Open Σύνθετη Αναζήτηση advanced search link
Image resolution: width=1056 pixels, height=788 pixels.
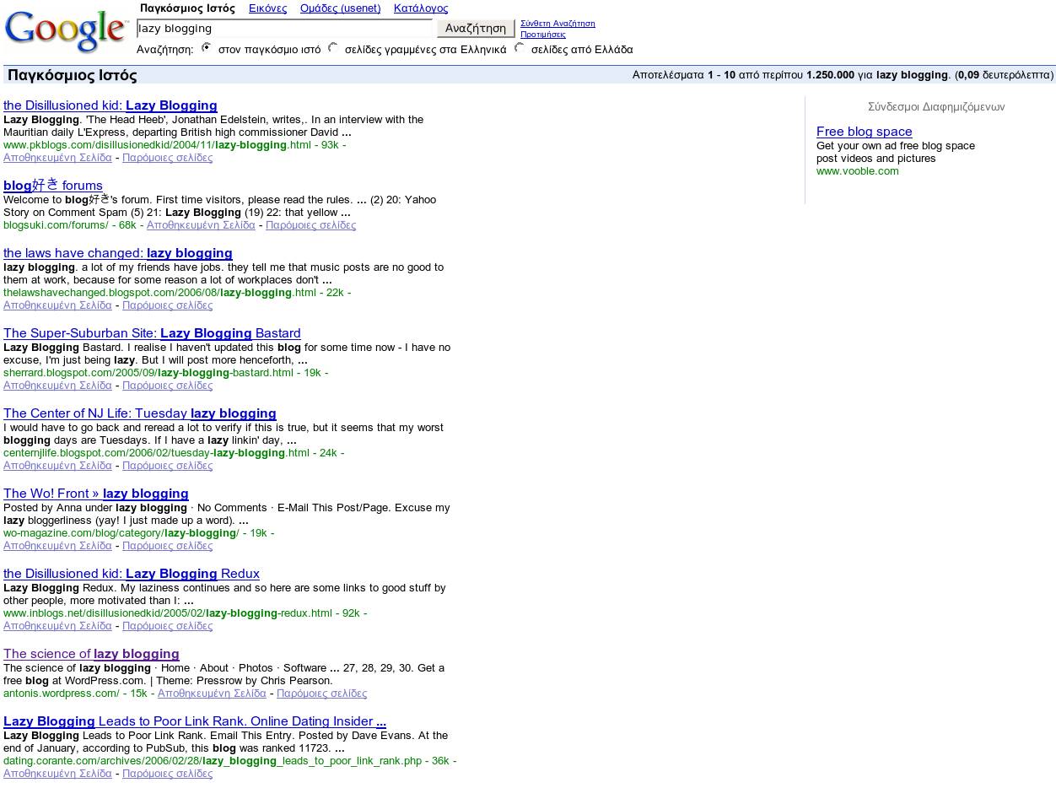click(x=558, y=24)
